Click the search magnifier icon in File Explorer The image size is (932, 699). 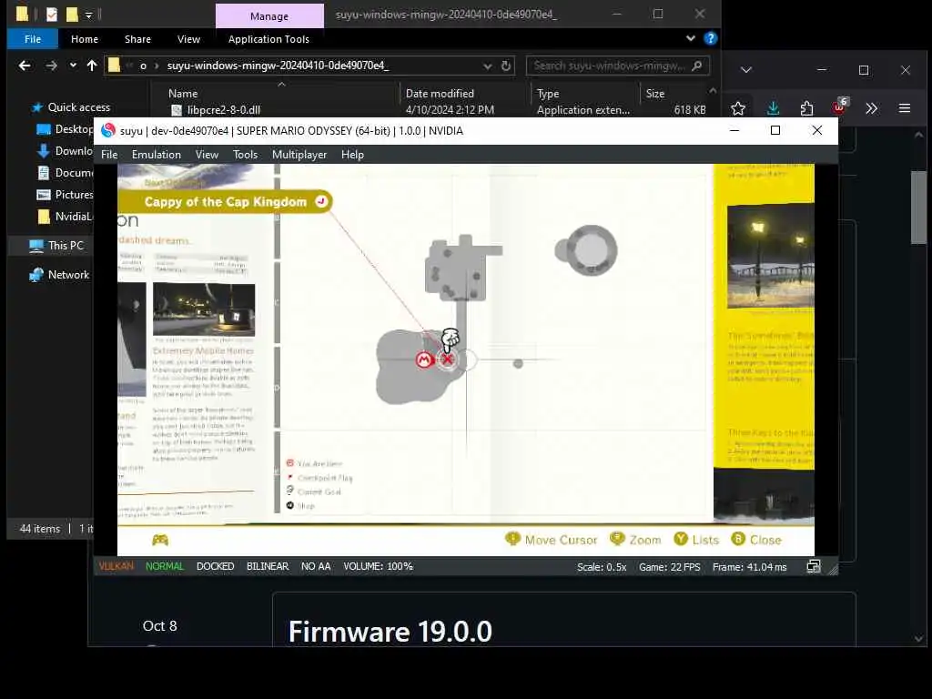697,66
